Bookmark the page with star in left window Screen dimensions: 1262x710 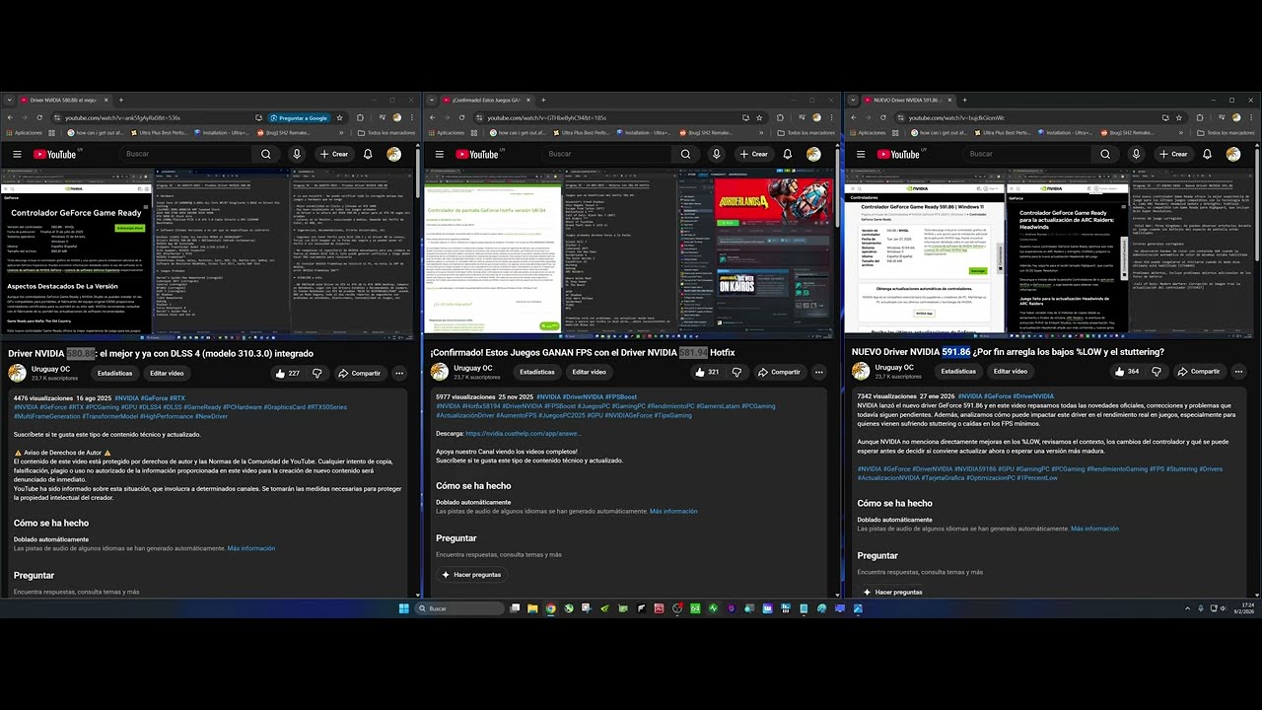pos(340,117)
